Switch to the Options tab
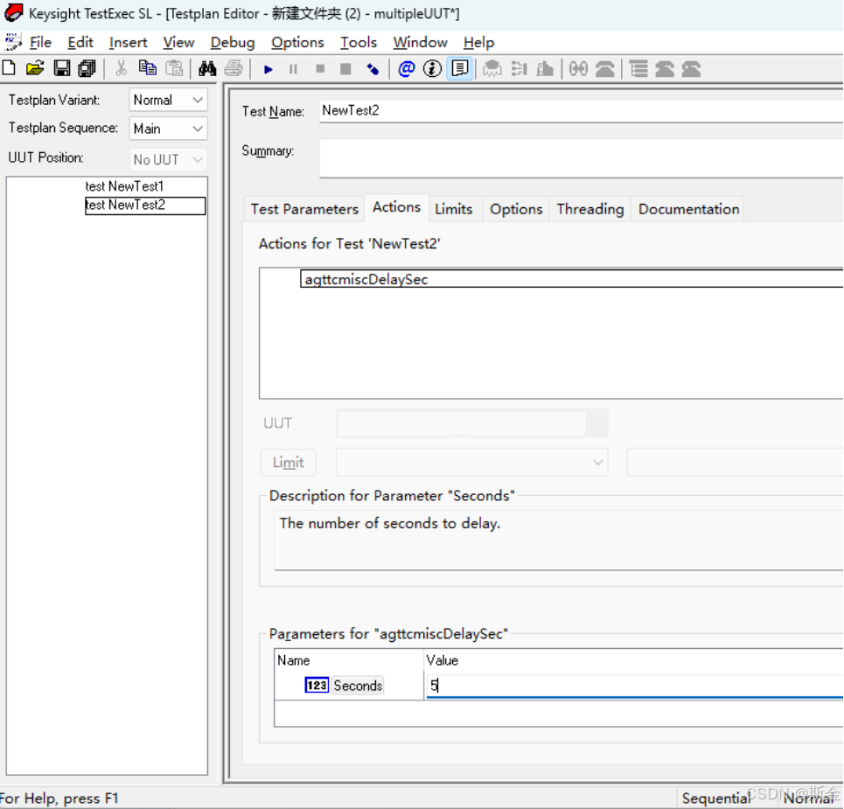844x809 pixels. [x=516, y=209]
